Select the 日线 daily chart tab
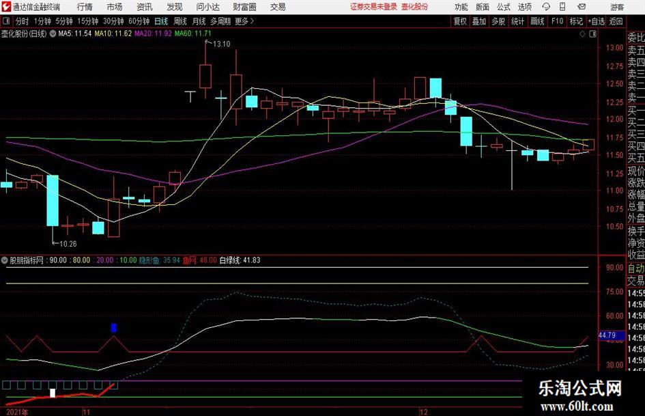The height and width of the screenshot is (416, 645). [x=161, y=21]
